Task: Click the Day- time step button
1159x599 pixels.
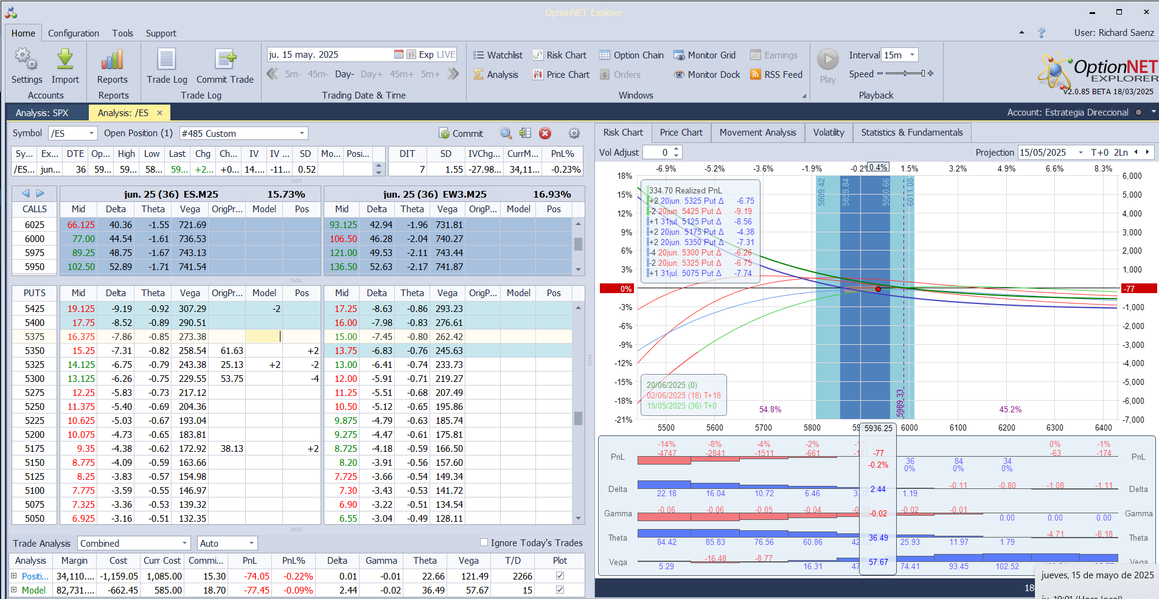Action: 344,74
